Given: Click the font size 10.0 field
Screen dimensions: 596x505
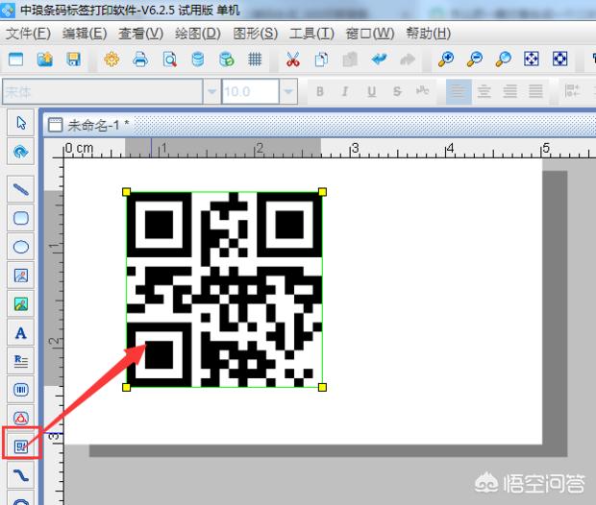Looking at the screenshot, I should 251,91.
